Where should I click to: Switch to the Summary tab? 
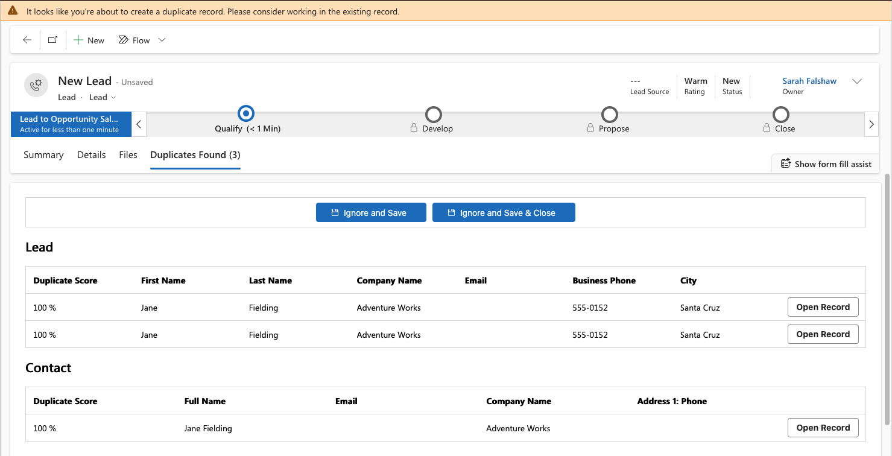click(x=43, y=155)
